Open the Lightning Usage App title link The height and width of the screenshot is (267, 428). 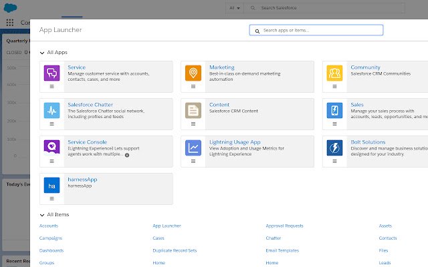point(235,142)
